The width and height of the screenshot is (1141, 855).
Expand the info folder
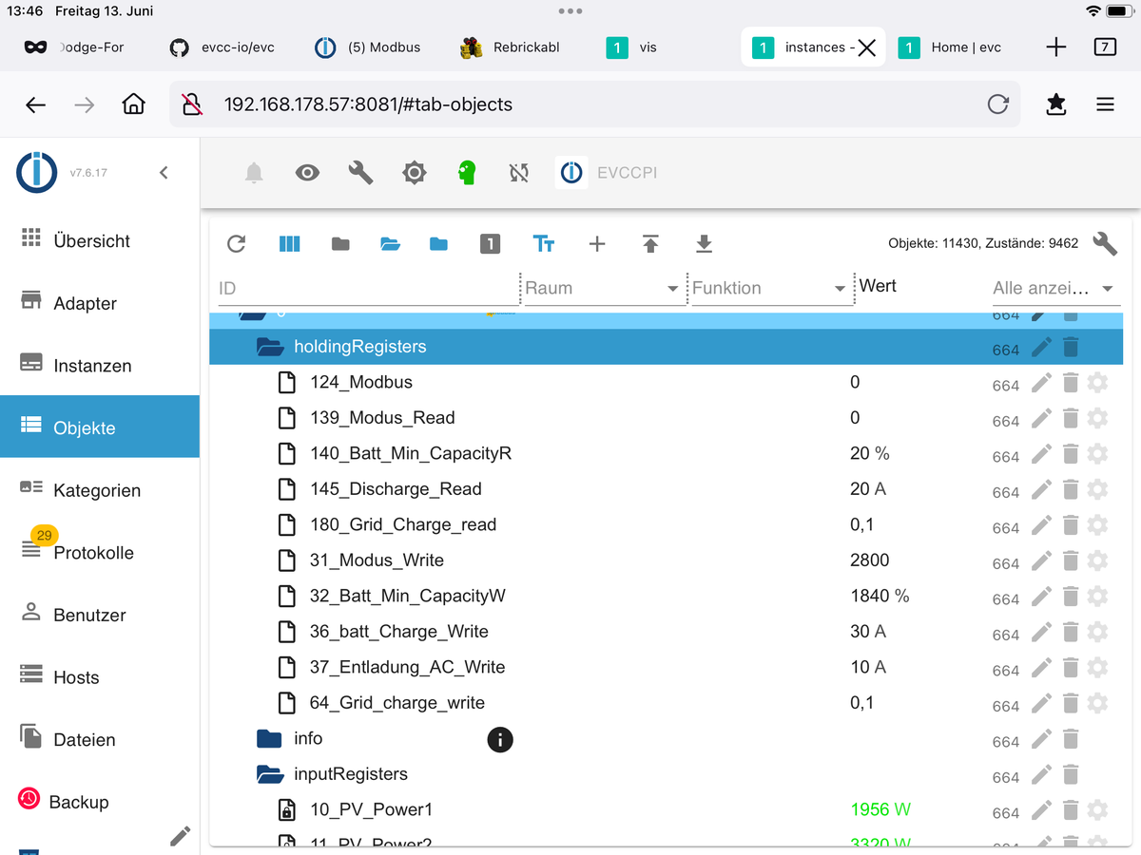tap(271, 739)
